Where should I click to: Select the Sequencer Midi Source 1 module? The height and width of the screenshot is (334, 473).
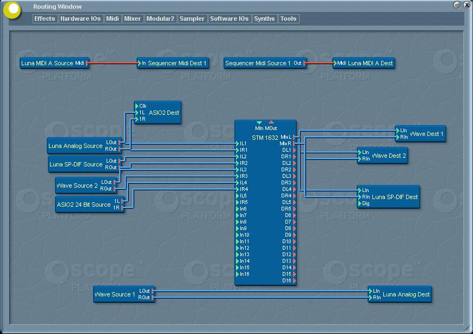tap(265, 63)
